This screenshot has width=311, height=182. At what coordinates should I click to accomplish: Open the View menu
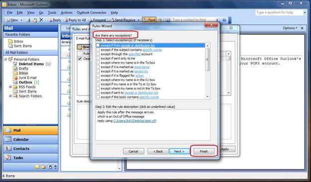click(31, 12)
